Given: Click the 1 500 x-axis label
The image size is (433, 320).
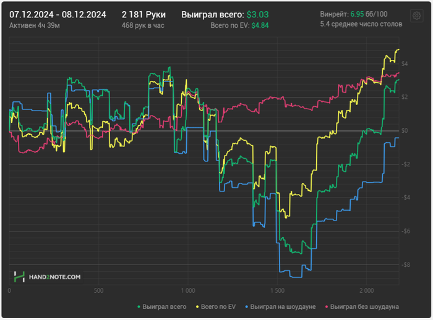Looking at the screenshot, I should 277,291.
